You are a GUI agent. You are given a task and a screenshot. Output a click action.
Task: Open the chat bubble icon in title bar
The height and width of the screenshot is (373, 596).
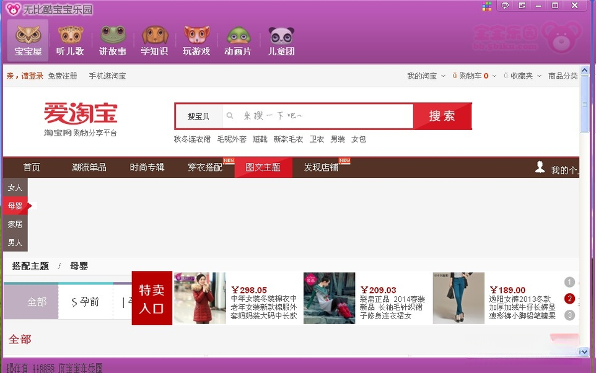pyautogui.click(x=505, y=6)
